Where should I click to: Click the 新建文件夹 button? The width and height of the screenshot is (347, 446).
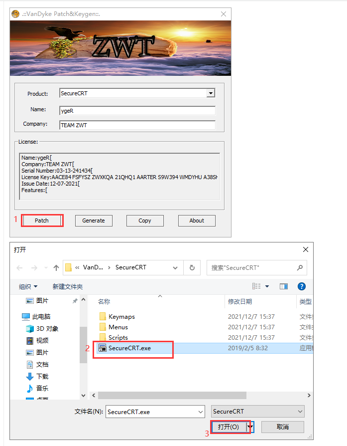point(68,286)
